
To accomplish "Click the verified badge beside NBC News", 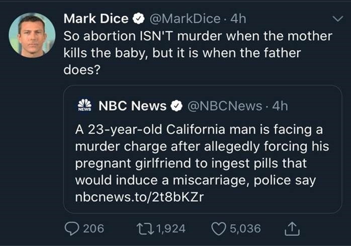I will pos(175,106).
